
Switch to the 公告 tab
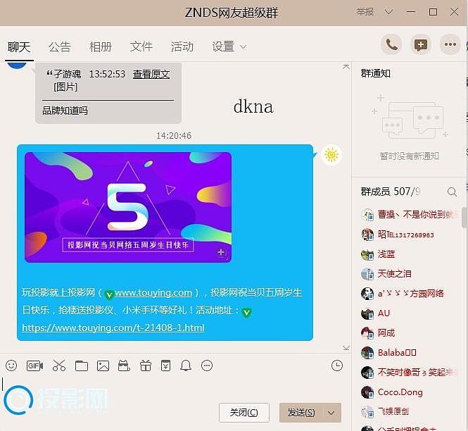60,47
